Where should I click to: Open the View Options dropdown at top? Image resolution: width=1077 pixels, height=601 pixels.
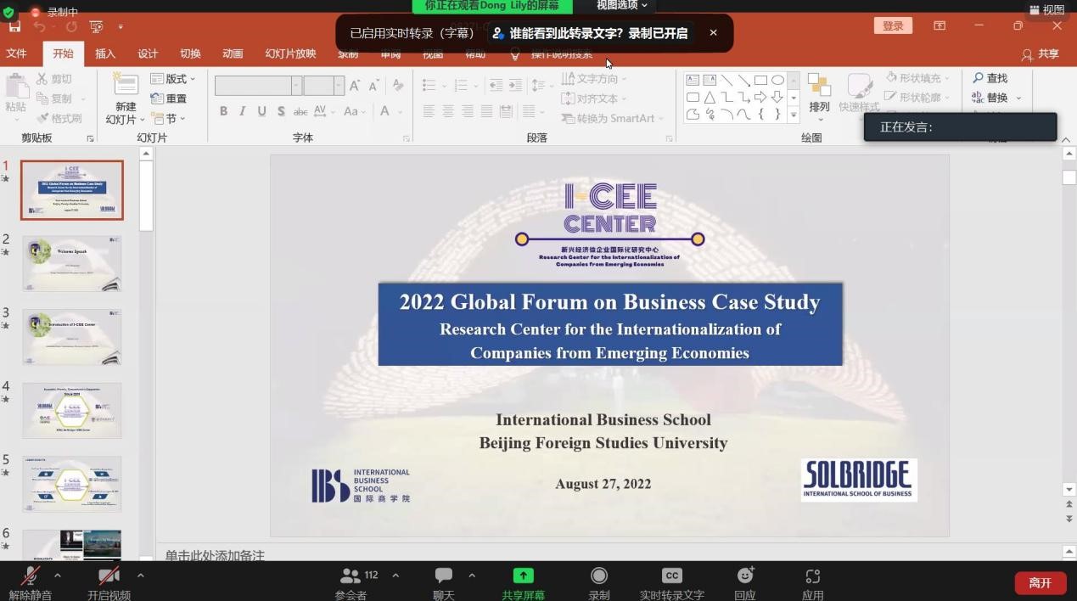point(621,6)
